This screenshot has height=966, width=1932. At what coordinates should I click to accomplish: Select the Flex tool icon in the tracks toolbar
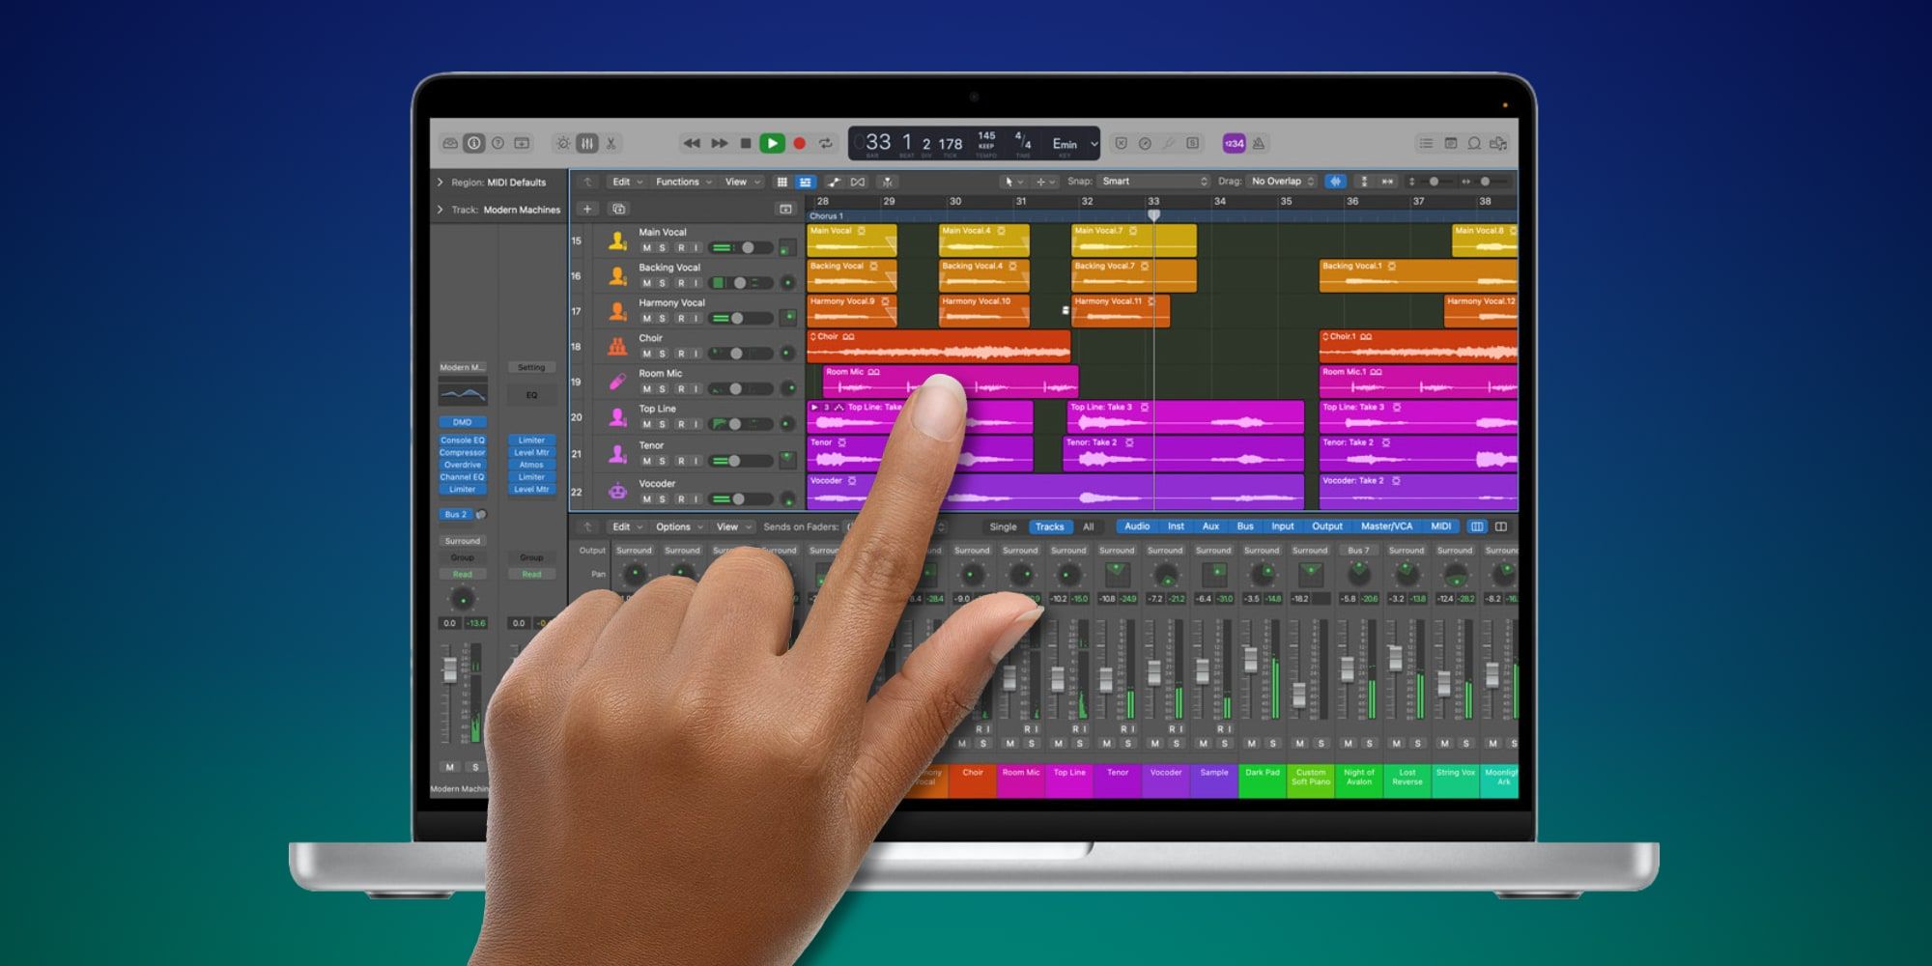tap(885, 182)
